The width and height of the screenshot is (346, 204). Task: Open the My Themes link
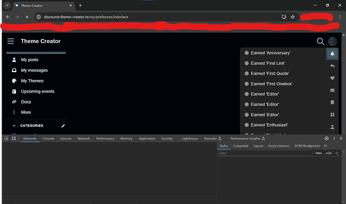[32, 81]
